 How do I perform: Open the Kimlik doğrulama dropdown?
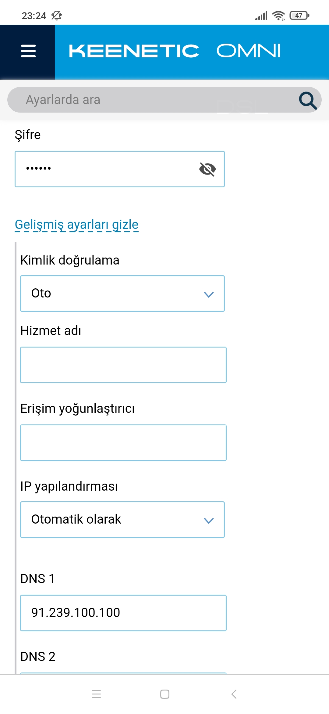[122, 294]
